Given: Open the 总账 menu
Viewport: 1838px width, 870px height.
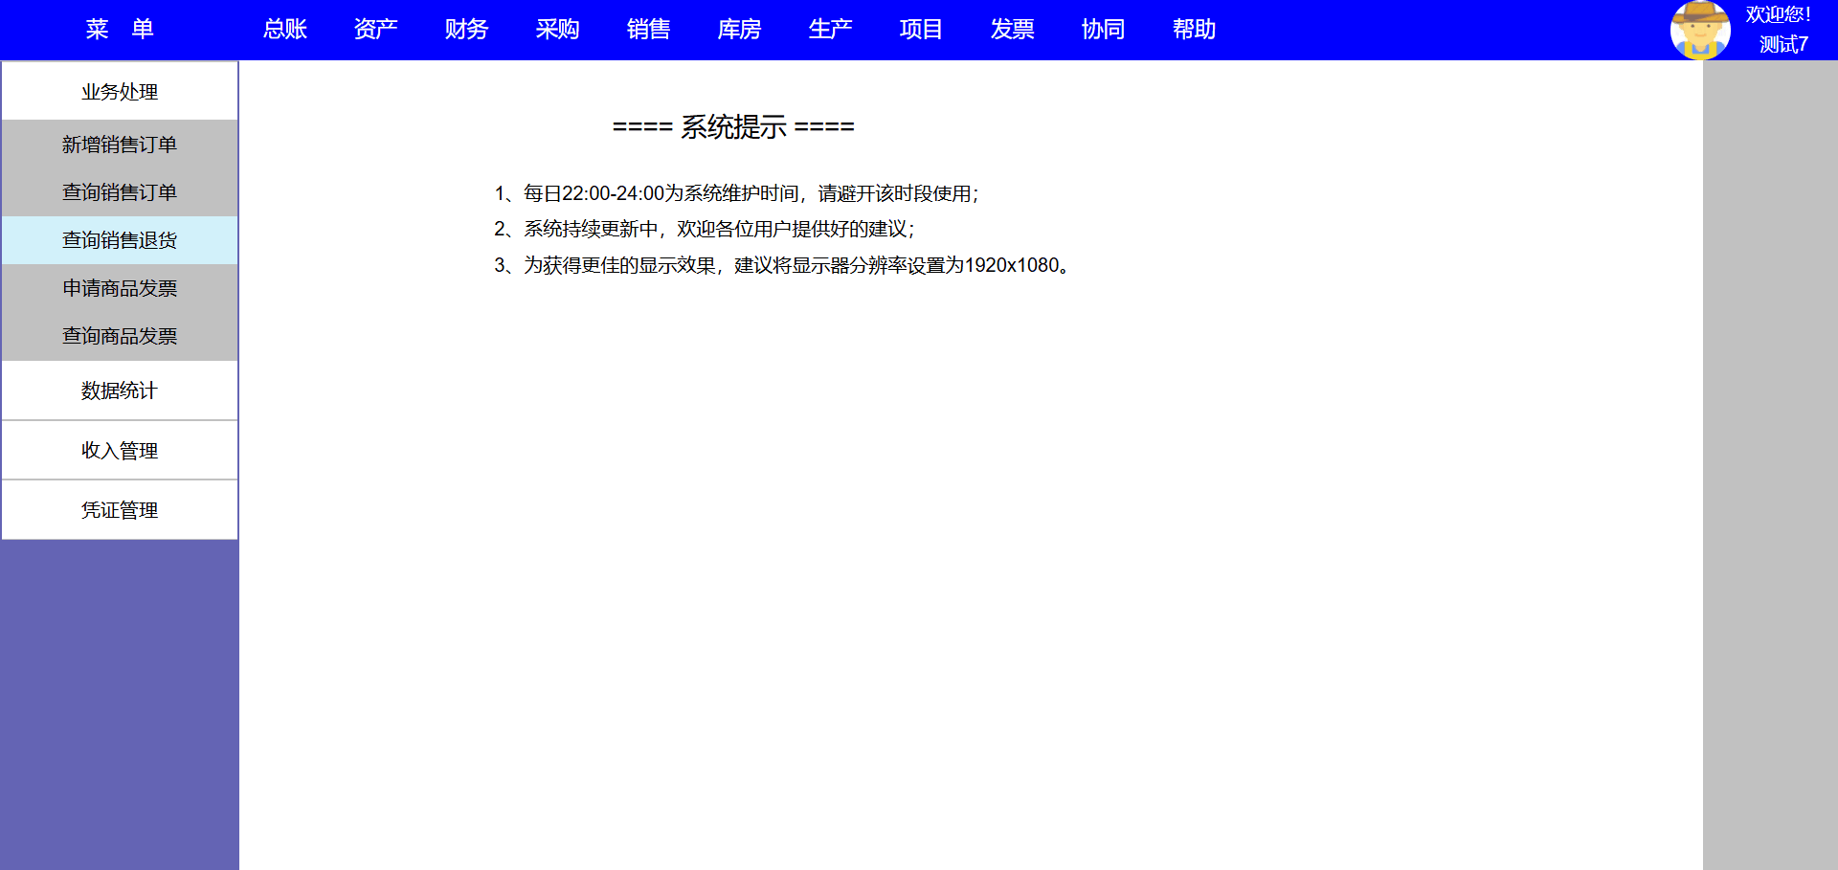Looking at the screenshot, I should coord(284,30).
